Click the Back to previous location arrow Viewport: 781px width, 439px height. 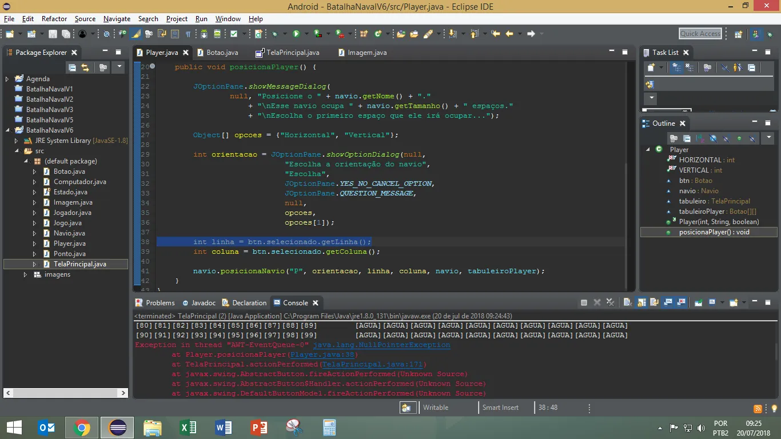pos(509,34)
